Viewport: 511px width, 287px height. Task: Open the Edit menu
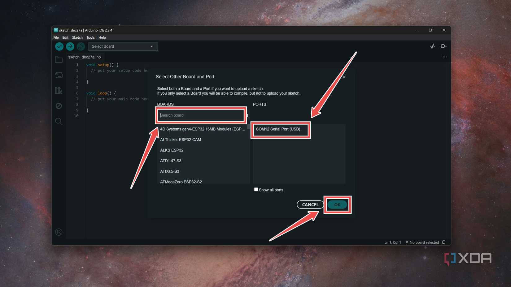click(65, 37)
